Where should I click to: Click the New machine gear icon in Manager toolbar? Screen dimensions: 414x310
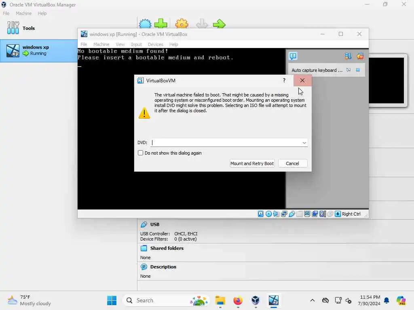(x=145, y=24)
